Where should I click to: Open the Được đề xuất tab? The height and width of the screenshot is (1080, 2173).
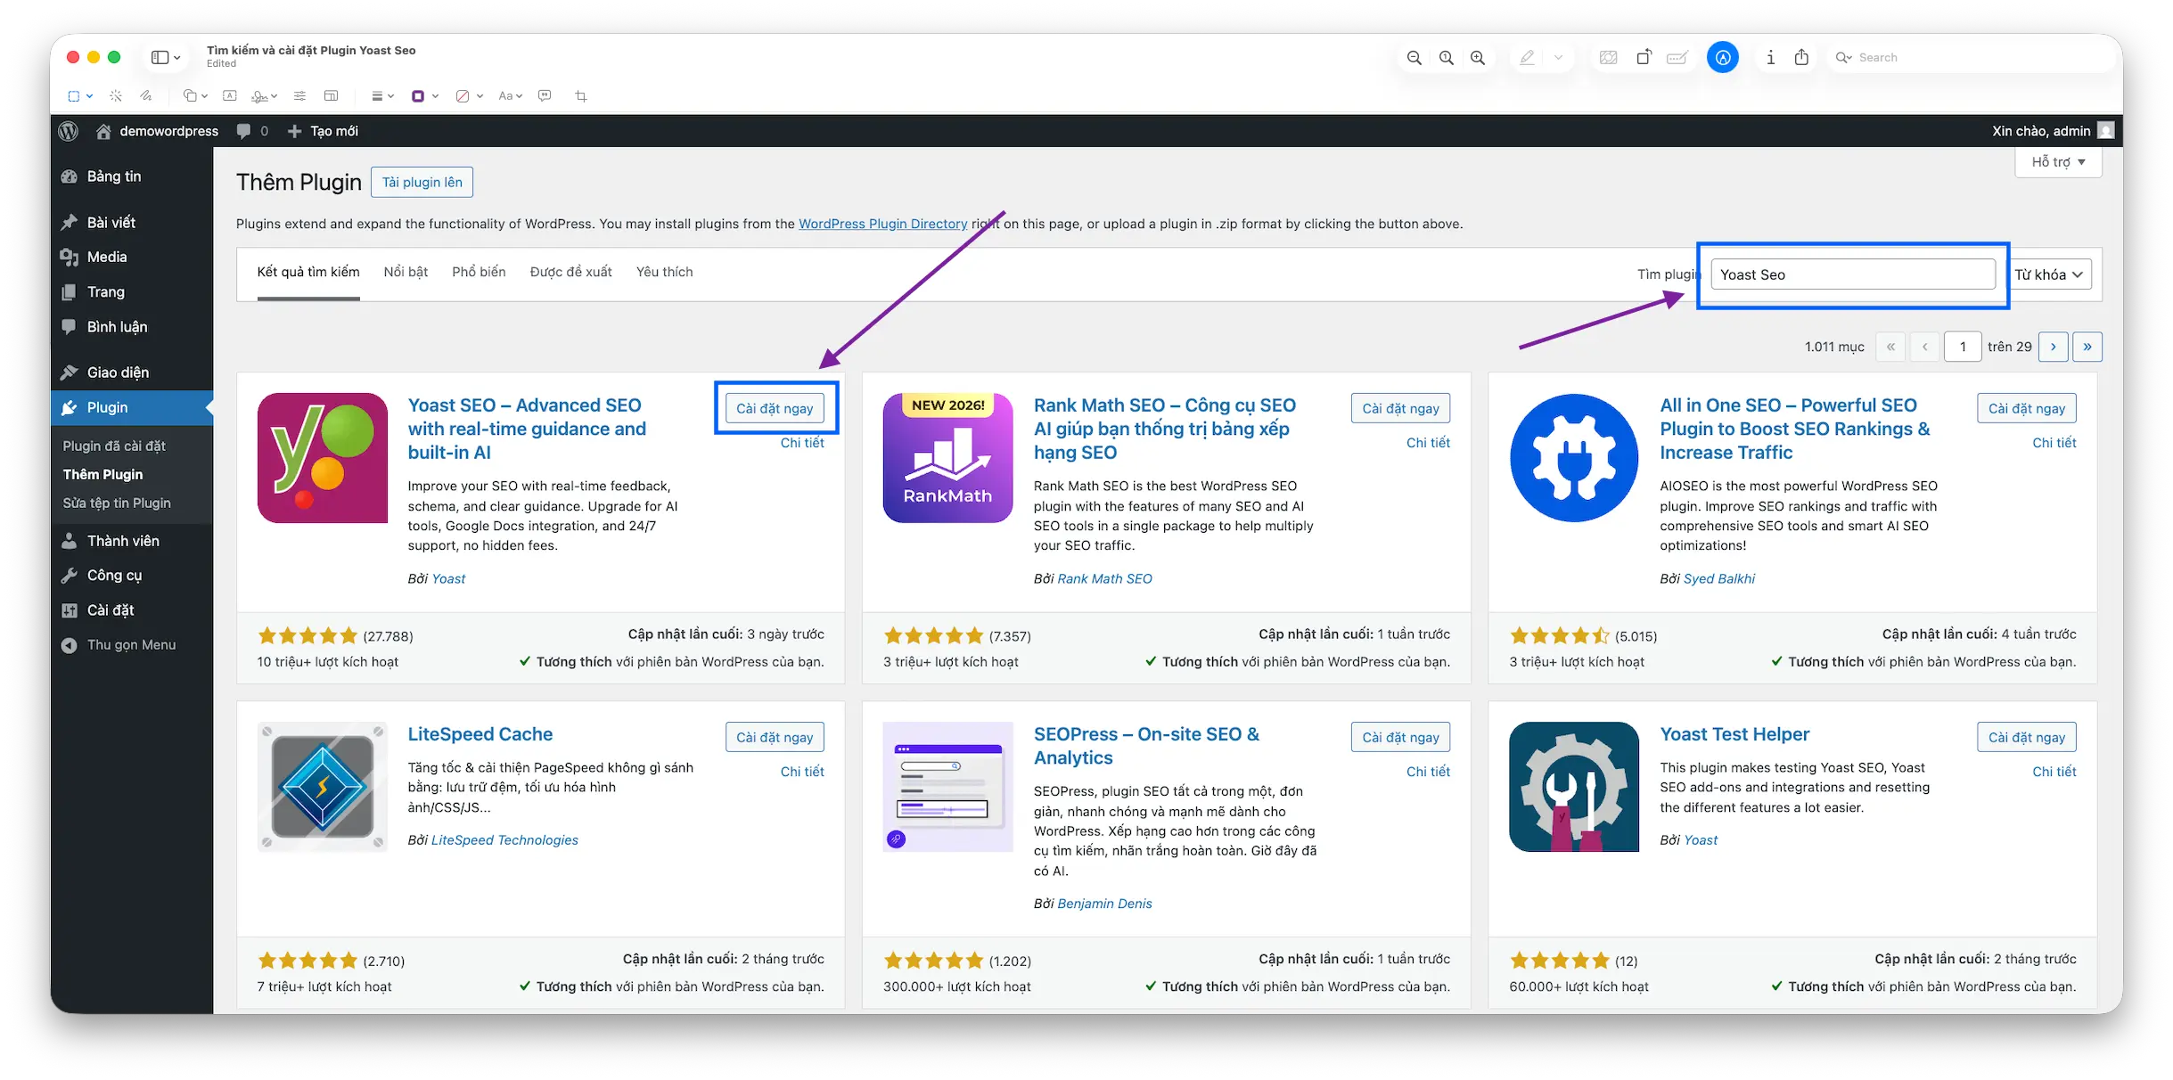coord(570,272)
